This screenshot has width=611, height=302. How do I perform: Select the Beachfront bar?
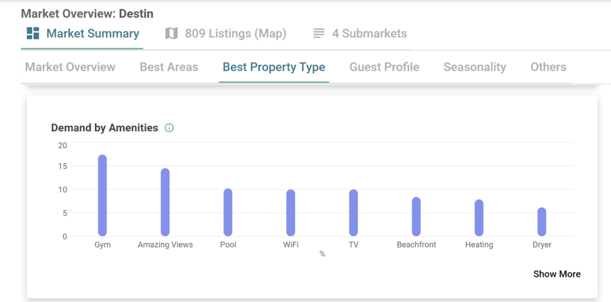[416, 217]
